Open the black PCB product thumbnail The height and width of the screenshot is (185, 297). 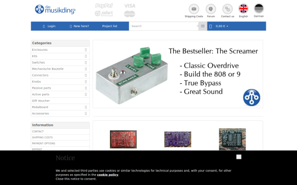[233, 139]
